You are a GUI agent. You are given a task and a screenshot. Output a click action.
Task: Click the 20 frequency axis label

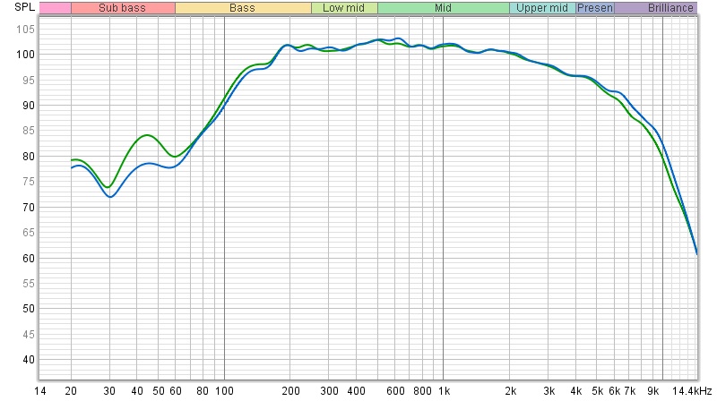71,391
